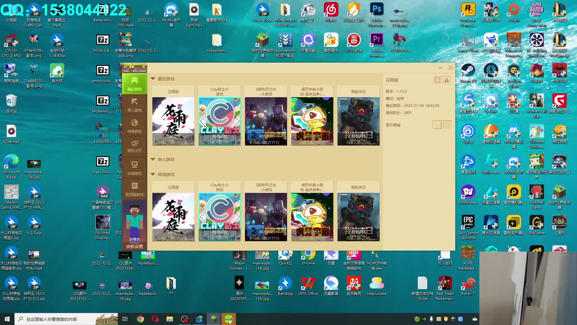This screenshot has width=577, height=325.
Task: Select the Xshell 7 desktop icon
Action: [468, 286]
